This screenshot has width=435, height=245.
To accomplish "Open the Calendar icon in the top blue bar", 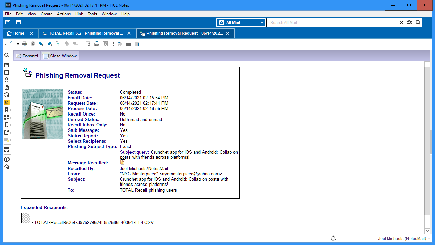I will pyautogui.click(x=18, y=22).
